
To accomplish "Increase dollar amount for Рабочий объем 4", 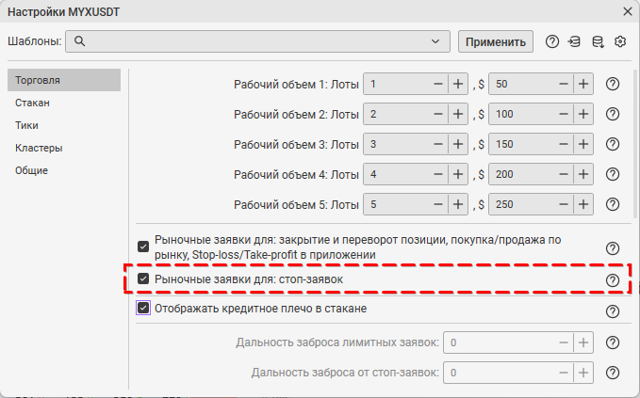I will [x=583, y=175].
